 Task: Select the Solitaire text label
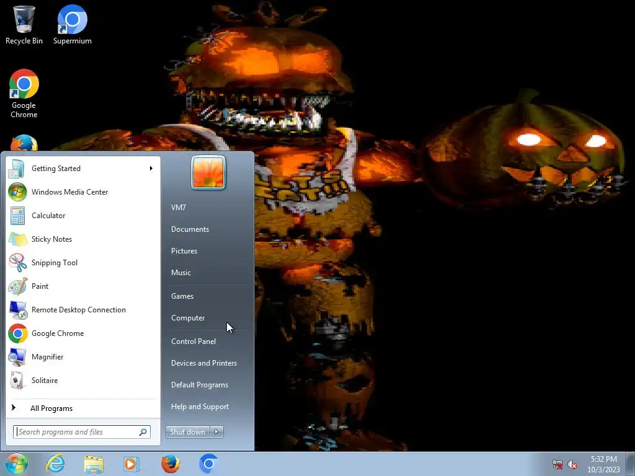click(x=45, y=381)
